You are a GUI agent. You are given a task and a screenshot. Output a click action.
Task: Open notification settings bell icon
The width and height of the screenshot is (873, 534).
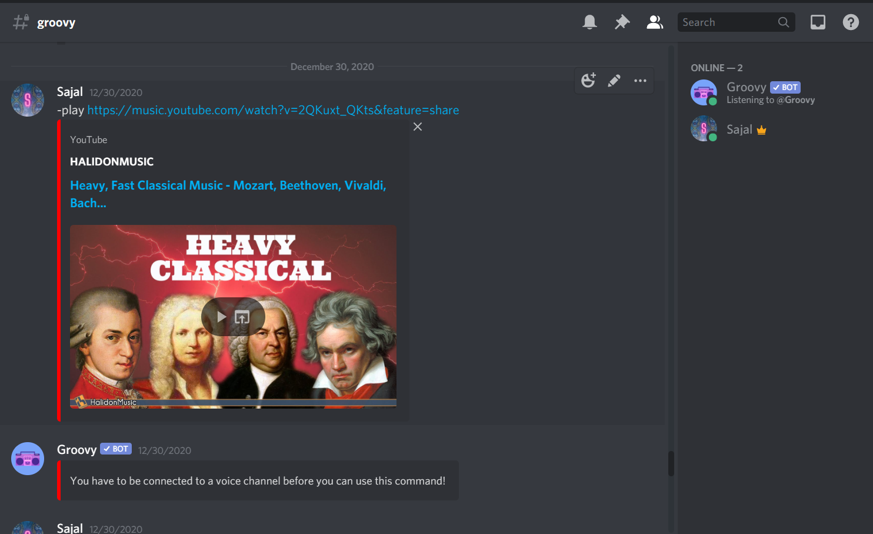(589, 22)
